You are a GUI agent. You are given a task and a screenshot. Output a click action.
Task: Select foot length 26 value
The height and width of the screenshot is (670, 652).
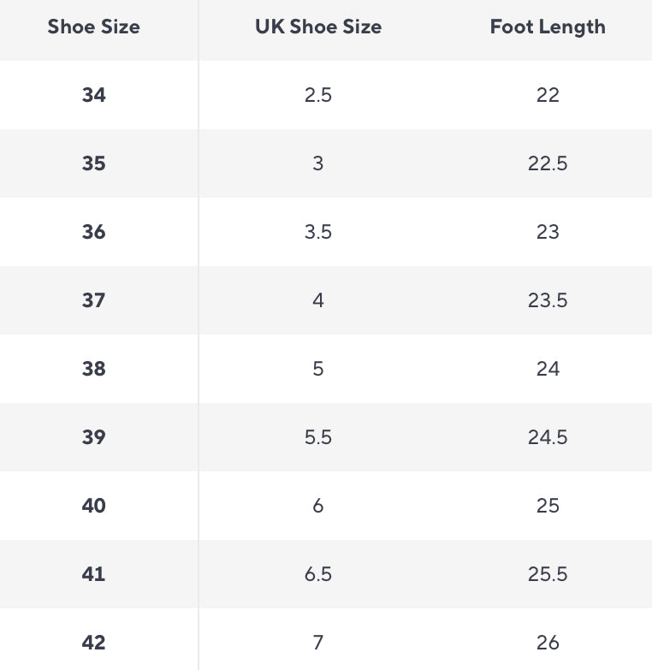click(x=548, y=643)
